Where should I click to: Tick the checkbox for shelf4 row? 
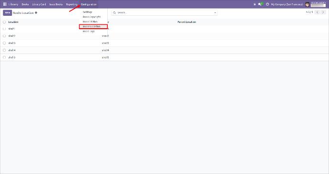(x=4, y=50)
